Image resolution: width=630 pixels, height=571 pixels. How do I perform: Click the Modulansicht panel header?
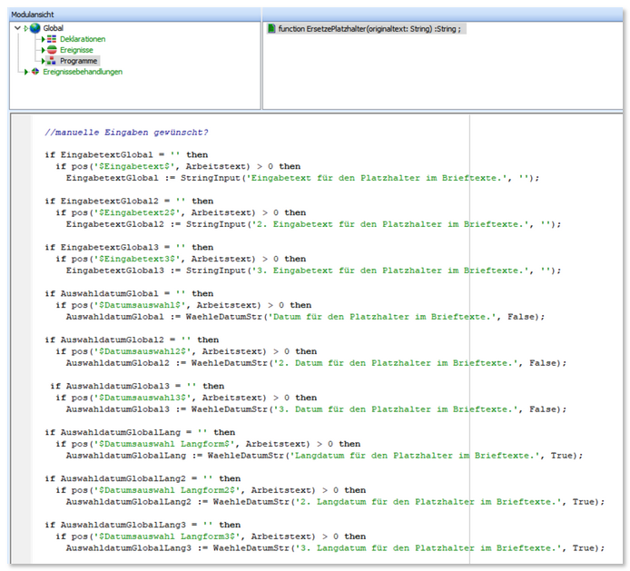click(135, 15)
